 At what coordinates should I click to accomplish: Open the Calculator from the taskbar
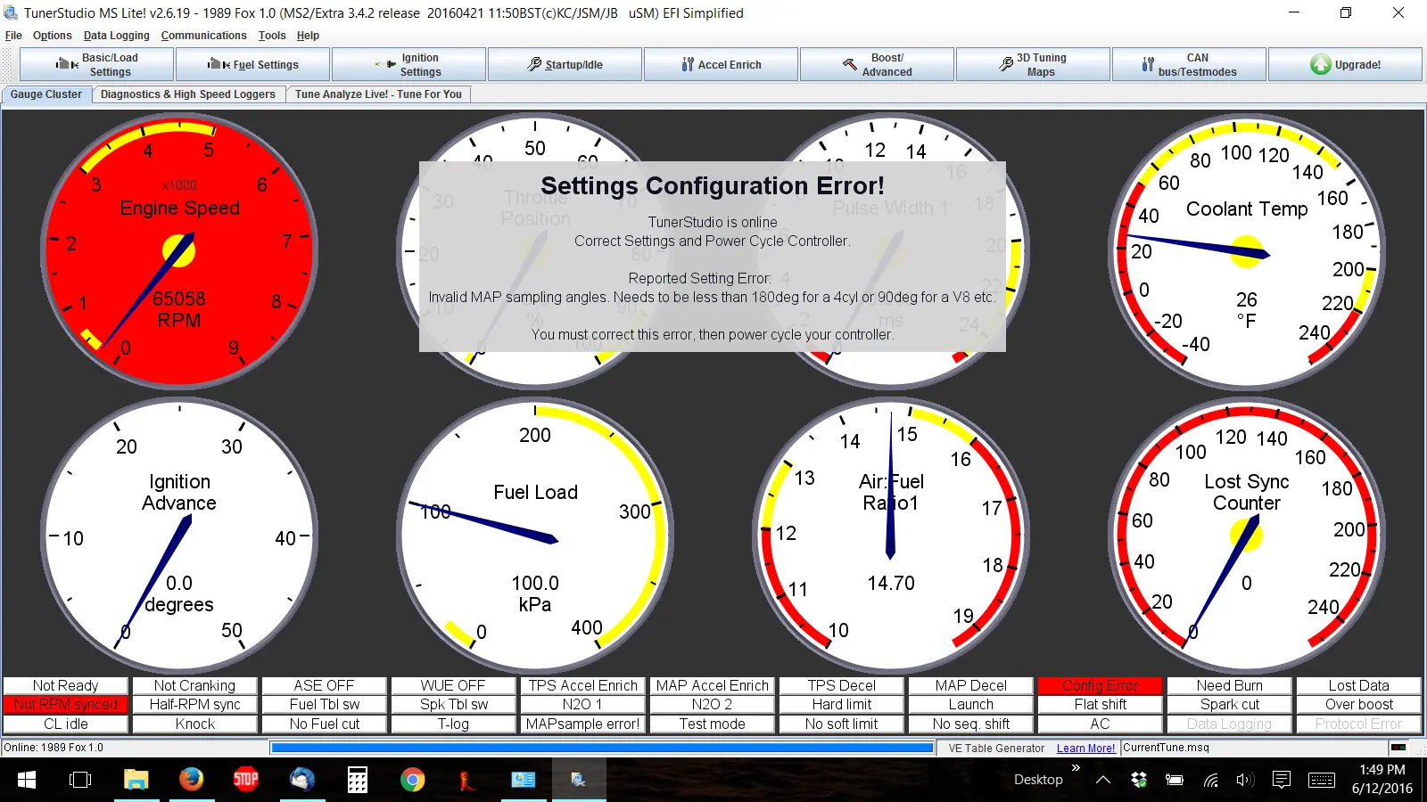coord(358,780)
